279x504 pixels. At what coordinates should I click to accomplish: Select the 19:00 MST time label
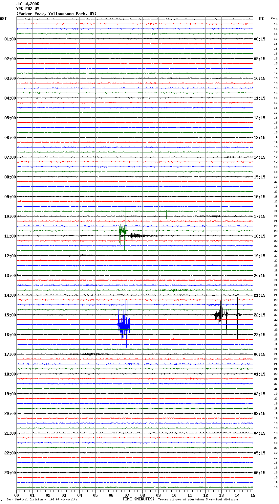pos(10,394)
